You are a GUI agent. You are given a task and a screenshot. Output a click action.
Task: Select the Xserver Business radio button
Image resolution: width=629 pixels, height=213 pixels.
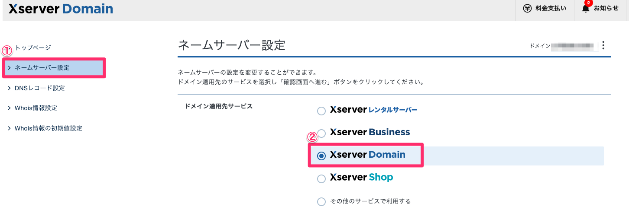321,134
